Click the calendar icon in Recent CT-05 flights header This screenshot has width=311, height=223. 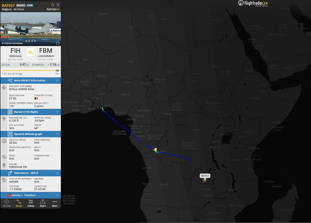tap(10, 112)
